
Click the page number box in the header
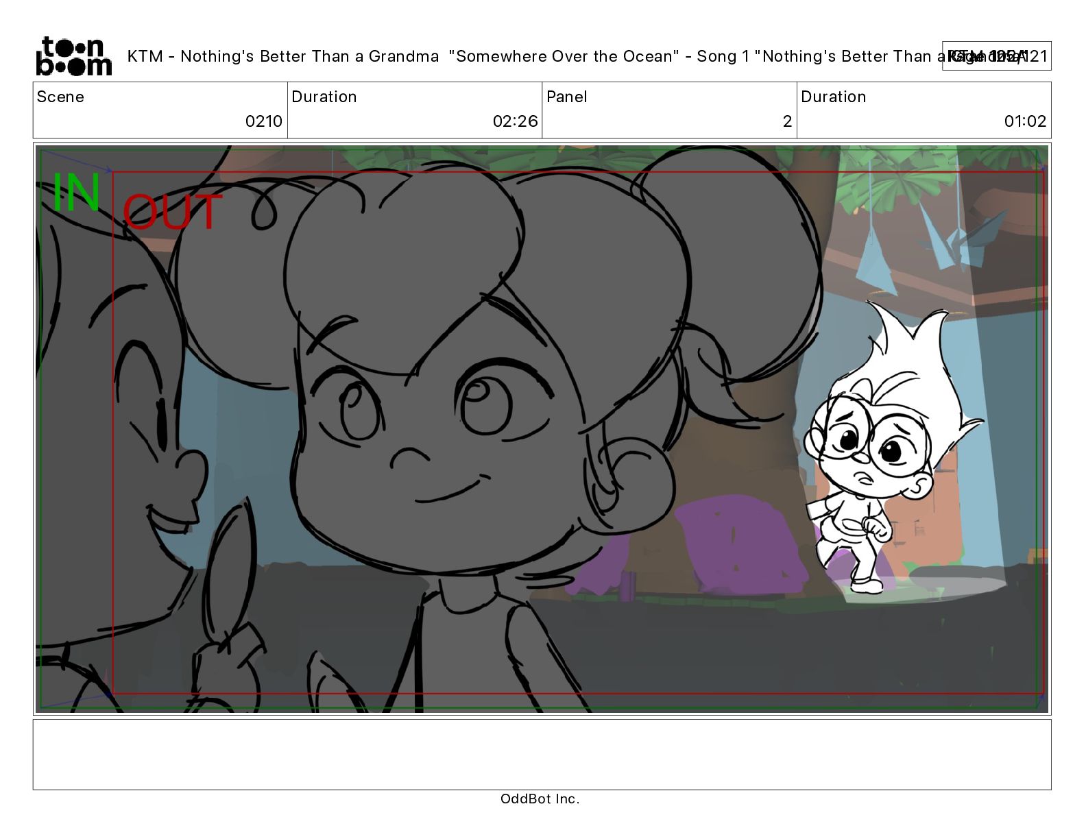point(996,56)
